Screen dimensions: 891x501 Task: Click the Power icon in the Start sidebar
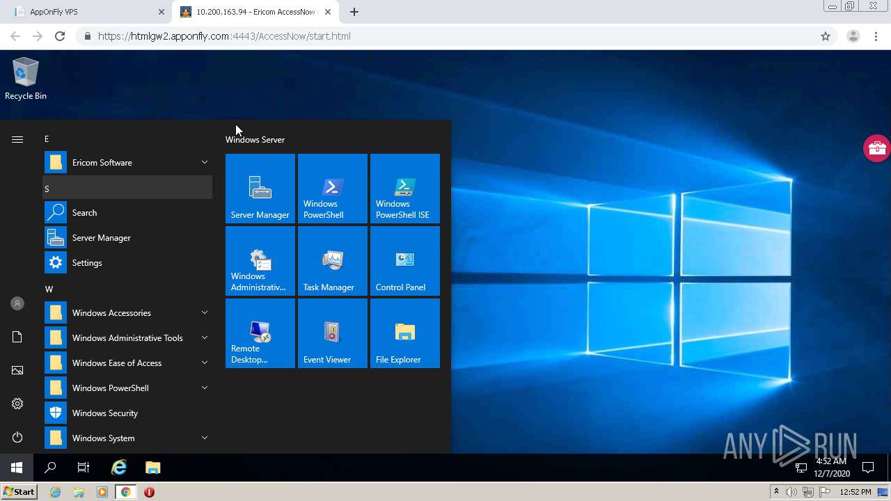[x=17, y=437]
